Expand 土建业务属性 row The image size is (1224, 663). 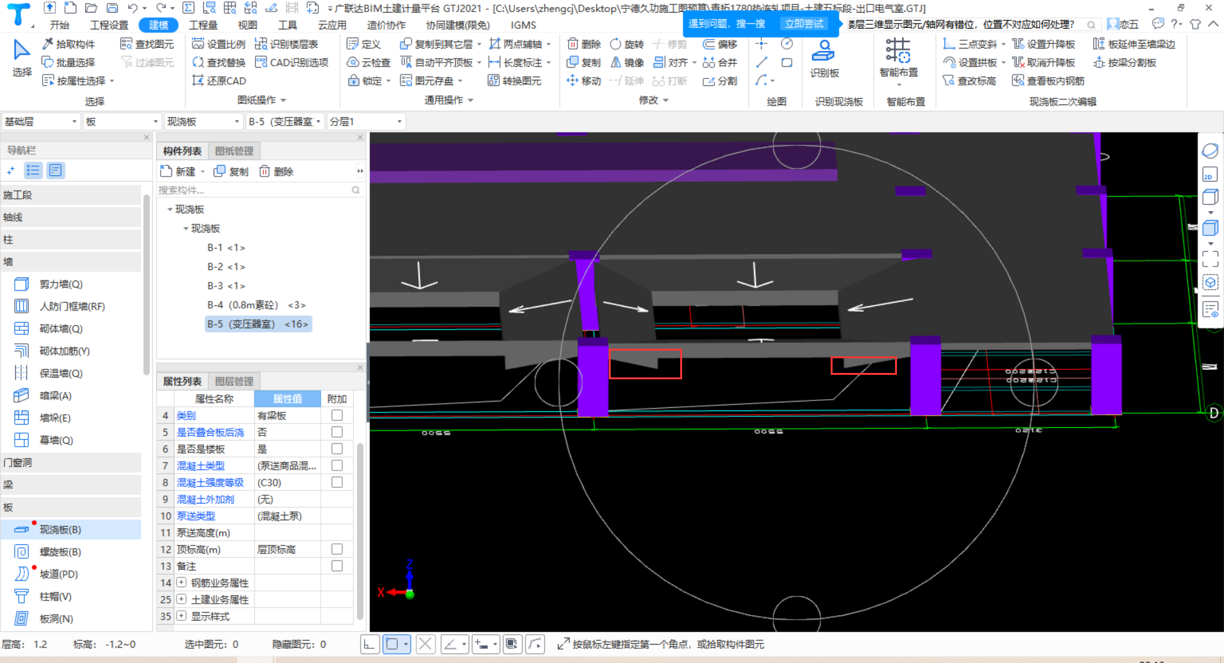[182, 599]
